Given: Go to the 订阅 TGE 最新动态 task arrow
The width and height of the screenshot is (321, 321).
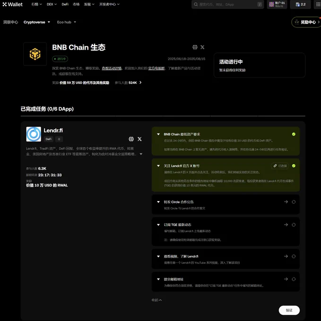Looking at the screenshot, I should (286, 225).
